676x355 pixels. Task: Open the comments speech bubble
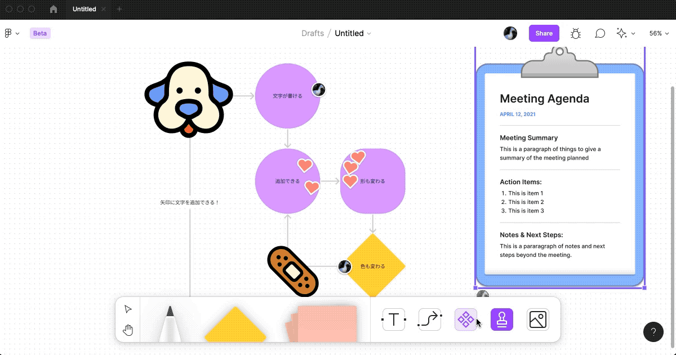(x=600, y=33)
